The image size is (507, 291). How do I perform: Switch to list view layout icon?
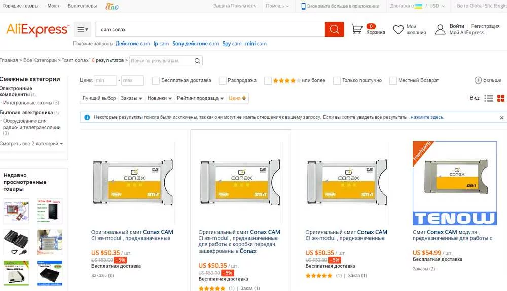pyautogui.click(x=489, y=98)
